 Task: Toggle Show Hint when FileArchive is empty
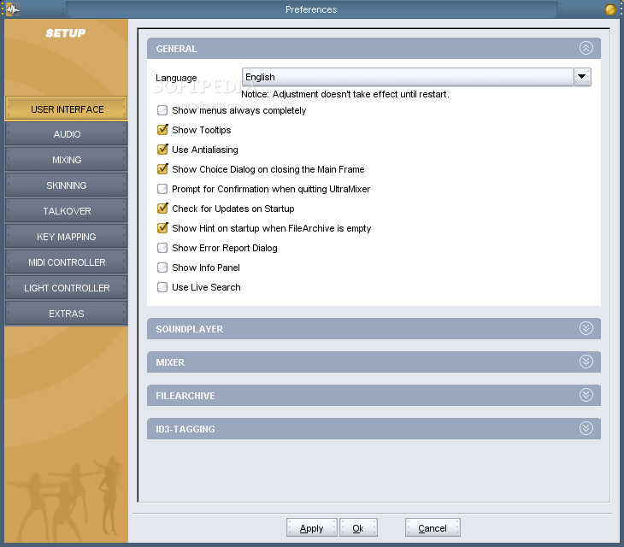162,228
